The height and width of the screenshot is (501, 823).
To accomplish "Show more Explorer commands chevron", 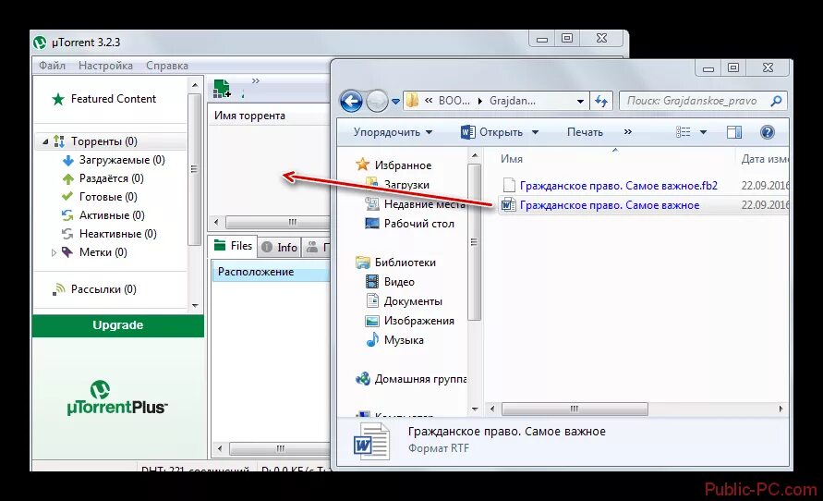I will (x=628, y=132).
